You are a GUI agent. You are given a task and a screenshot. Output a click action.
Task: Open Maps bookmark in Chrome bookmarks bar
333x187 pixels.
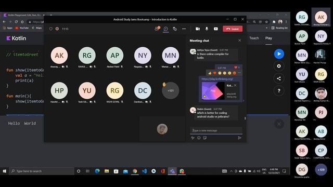(x=37, y=28)
